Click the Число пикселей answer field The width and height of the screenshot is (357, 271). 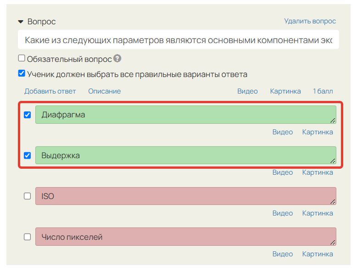(x=186, y=237)
